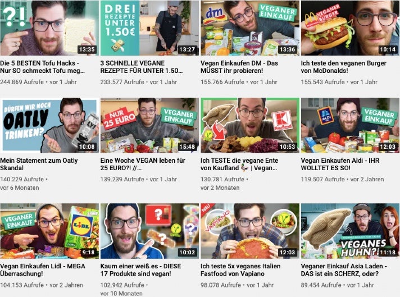
Task: Open the dm Veganer Einkauf thumbnail
Action: point(250,28)
